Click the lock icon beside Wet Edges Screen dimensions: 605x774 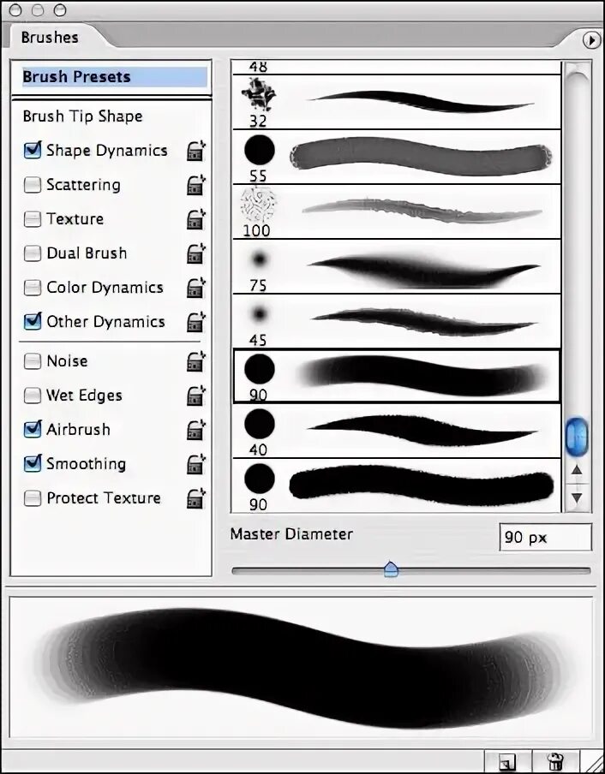pos(196,396)
